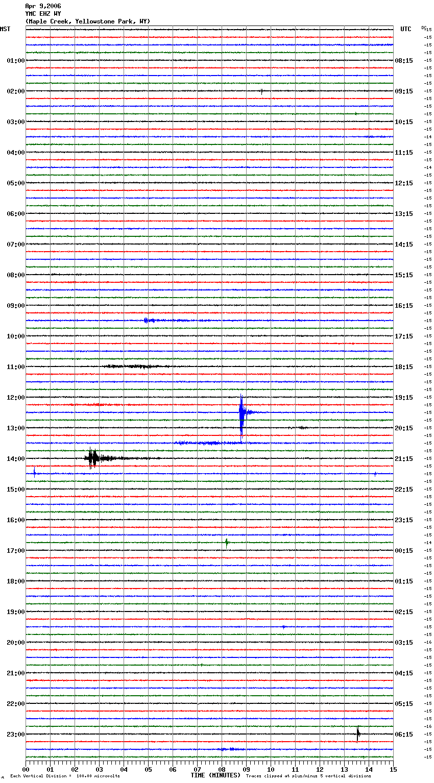This screenshot has width=434, height=783.
Task: Select the "17:00" MST hour label
Action: [15, 551]
